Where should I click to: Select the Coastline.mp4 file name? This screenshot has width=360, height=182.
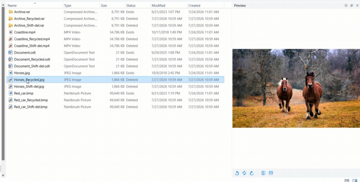pos(25,32)
